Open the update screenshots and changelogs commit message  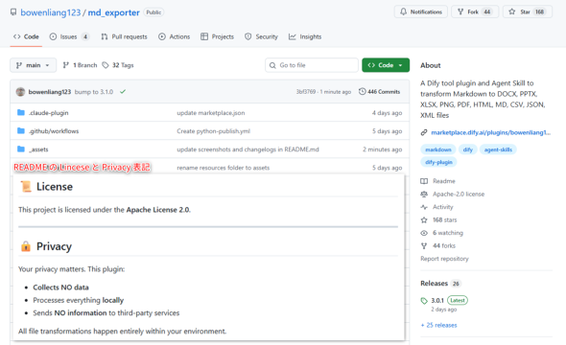[x=248, y=149]
